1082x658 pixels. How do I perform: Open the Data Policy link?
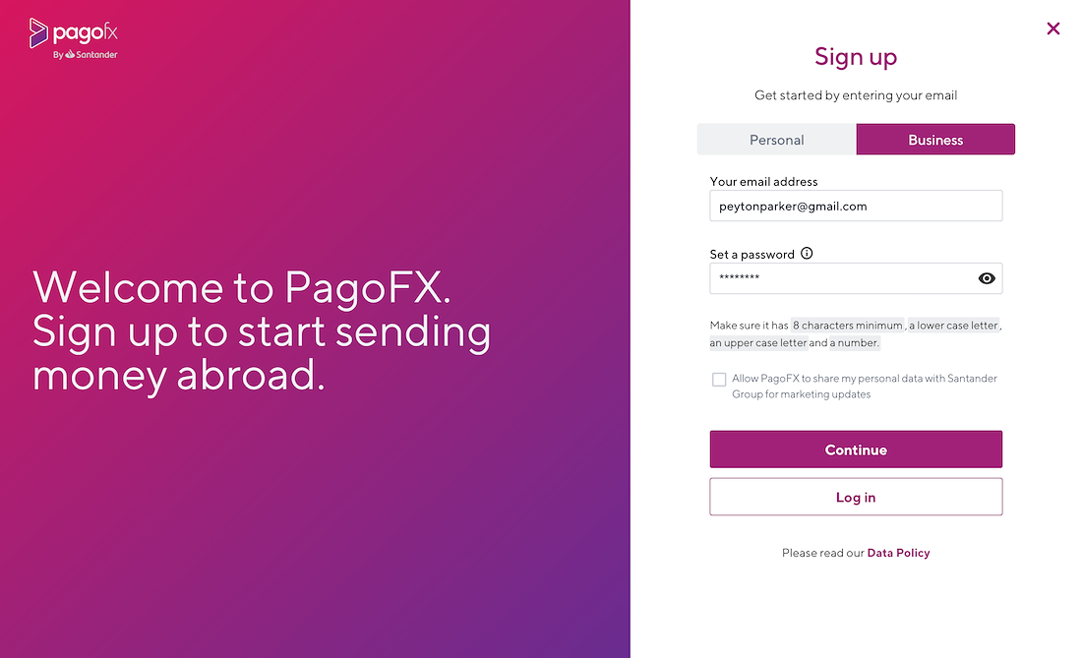pos(898,553)
